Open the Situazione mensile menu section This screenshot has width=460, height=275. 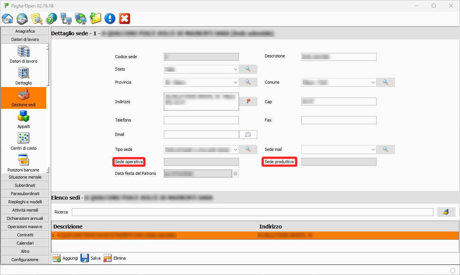tap(25, 177)
